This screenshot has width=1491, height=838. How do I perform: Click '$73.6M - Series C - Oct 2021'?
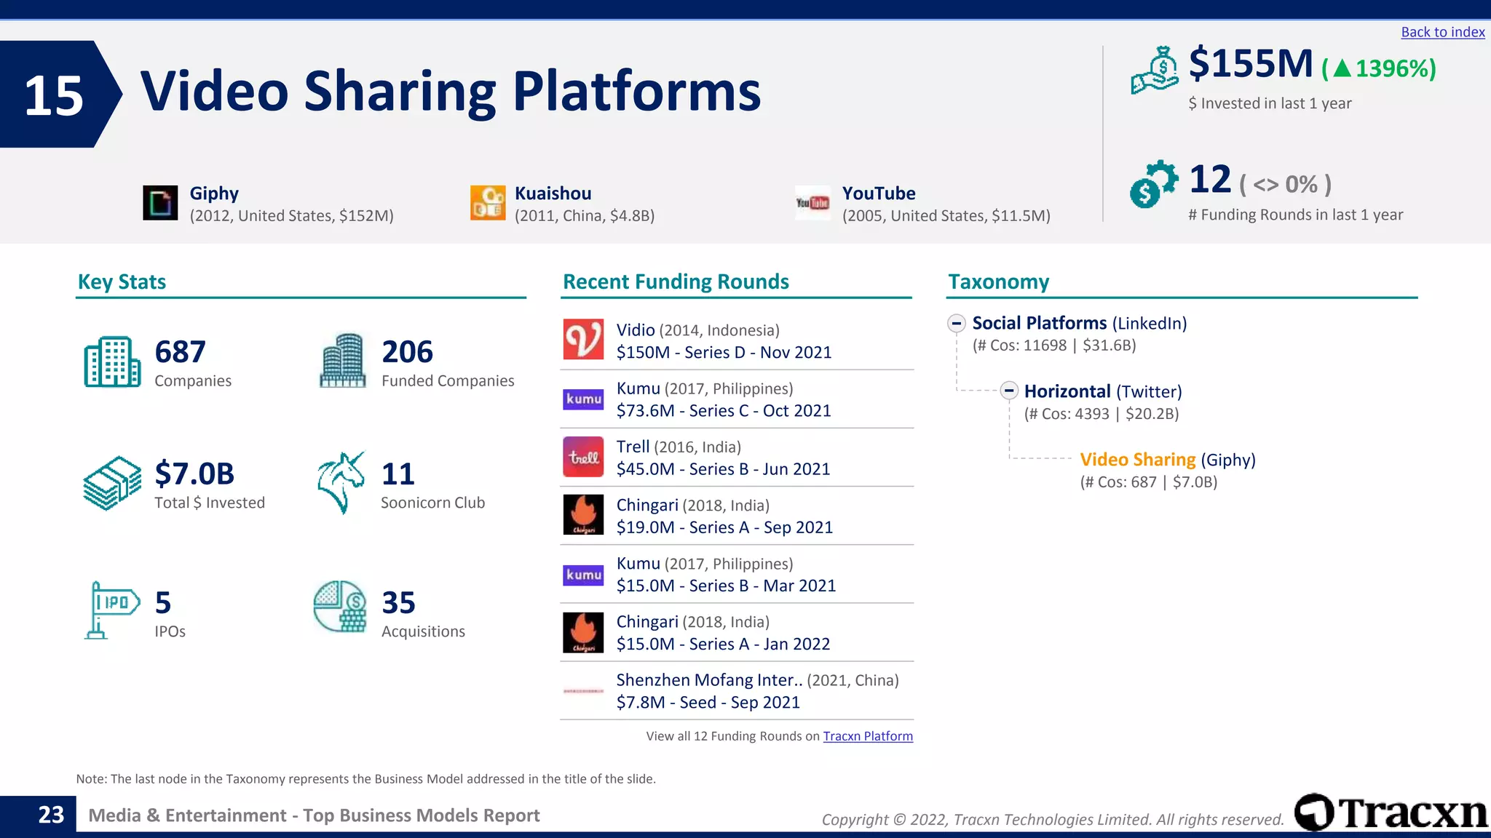pos(724,411)
